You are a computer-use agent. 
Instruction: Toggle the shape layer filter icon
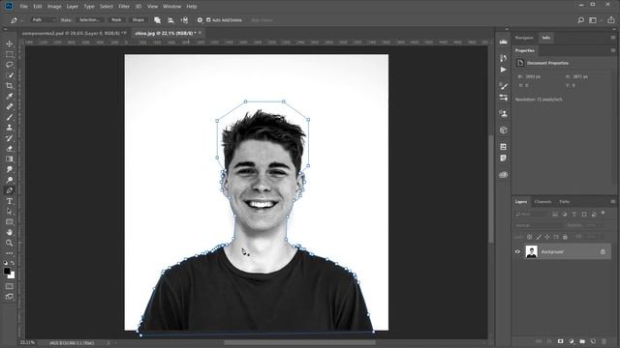coord(584,215)
